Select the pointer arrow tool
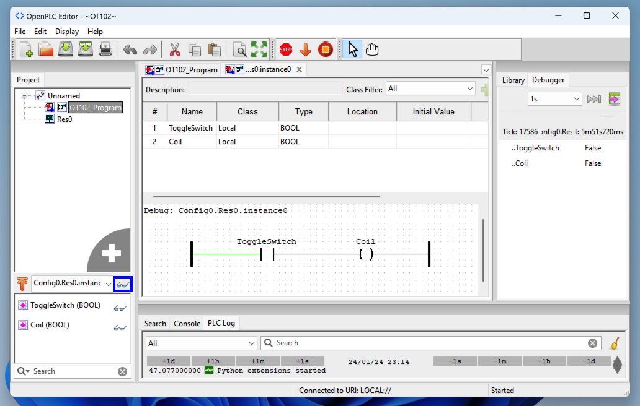640x406 pixels. 352,50
